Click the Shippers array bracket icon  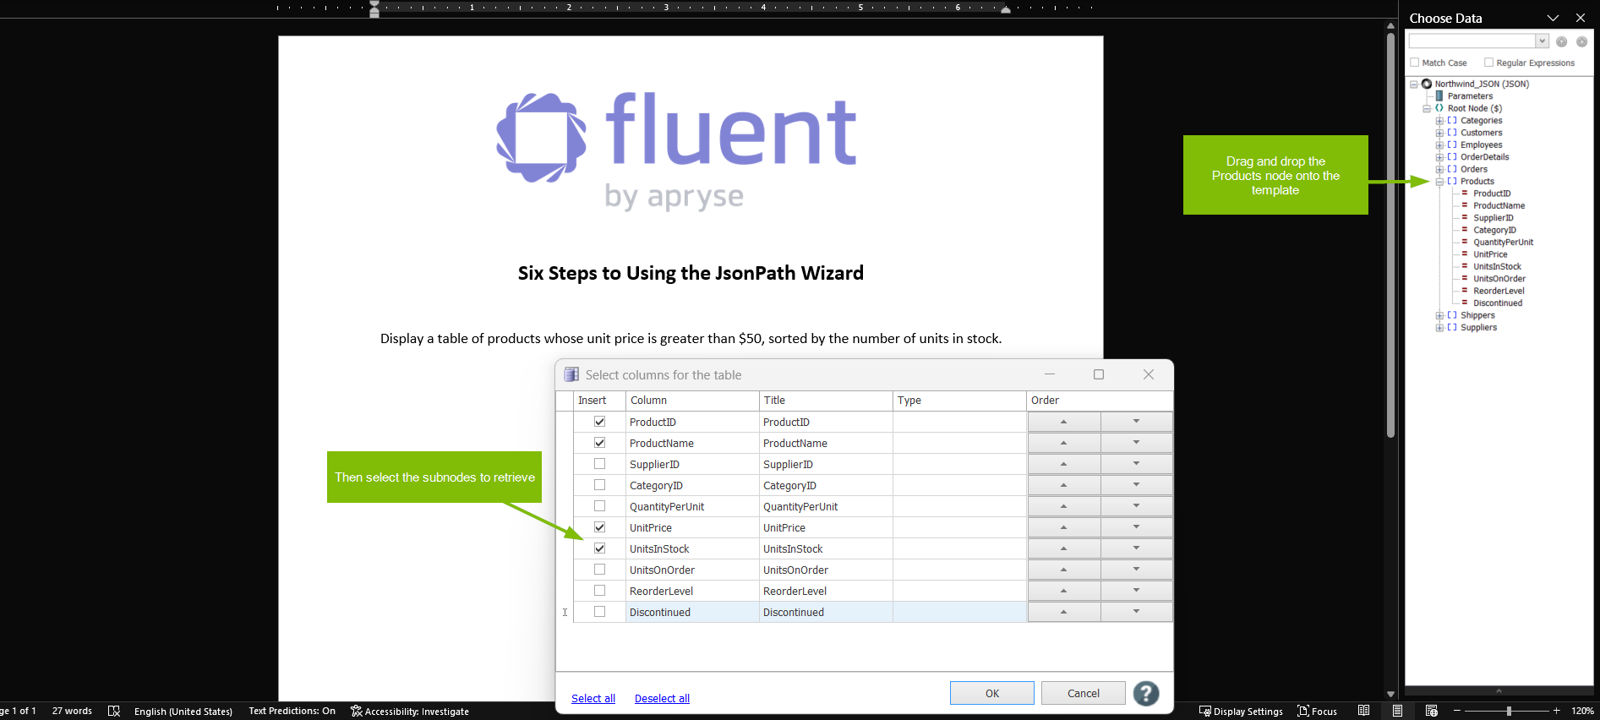(1452, 315)
